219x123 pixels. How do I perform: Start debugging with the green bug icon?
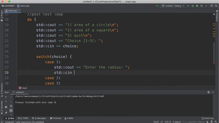pyautogui.click(x=193, y=6)
